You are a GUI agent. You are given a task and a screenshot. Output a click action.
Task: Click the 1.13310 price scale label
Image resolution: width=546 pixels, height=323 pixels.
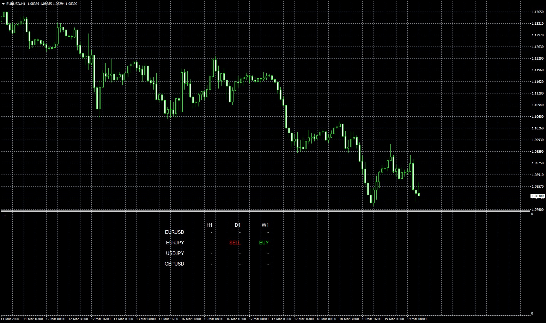(x=538, y=24)
